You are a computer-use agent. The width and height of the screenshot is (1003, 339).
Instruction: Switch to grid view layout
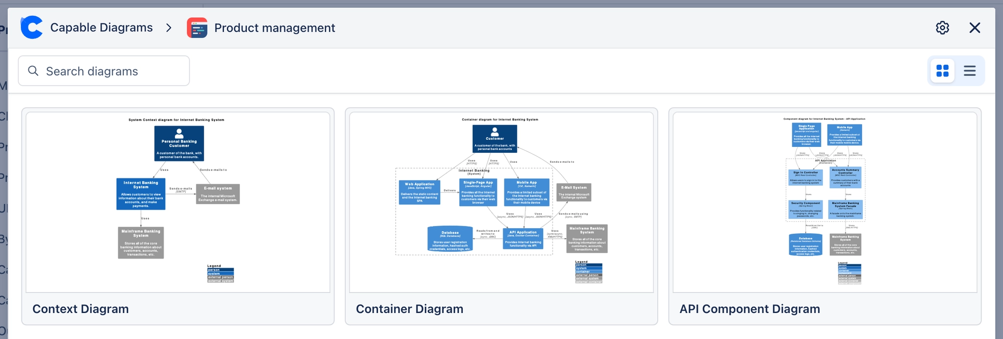tap(942, 71)
